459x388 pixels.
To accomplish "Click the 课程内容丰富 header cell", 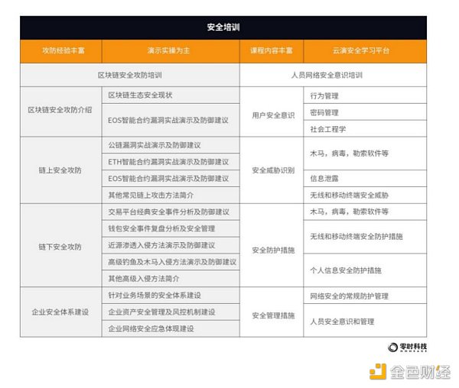I will click(272, 51).
